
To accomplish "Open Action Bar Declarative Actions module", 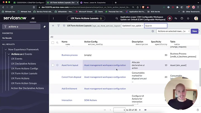I will coord(27,88).
